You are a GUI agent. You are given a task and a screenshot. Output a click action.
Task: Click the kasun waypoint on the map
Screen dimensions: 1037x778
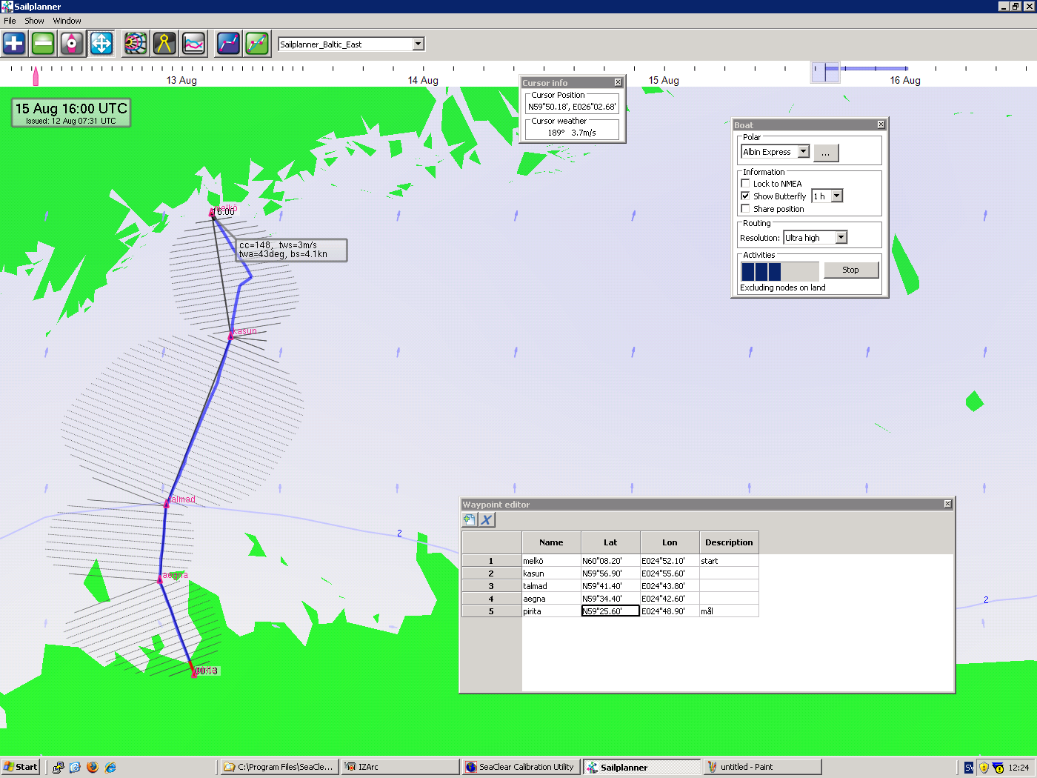click(x=231, y=336)
